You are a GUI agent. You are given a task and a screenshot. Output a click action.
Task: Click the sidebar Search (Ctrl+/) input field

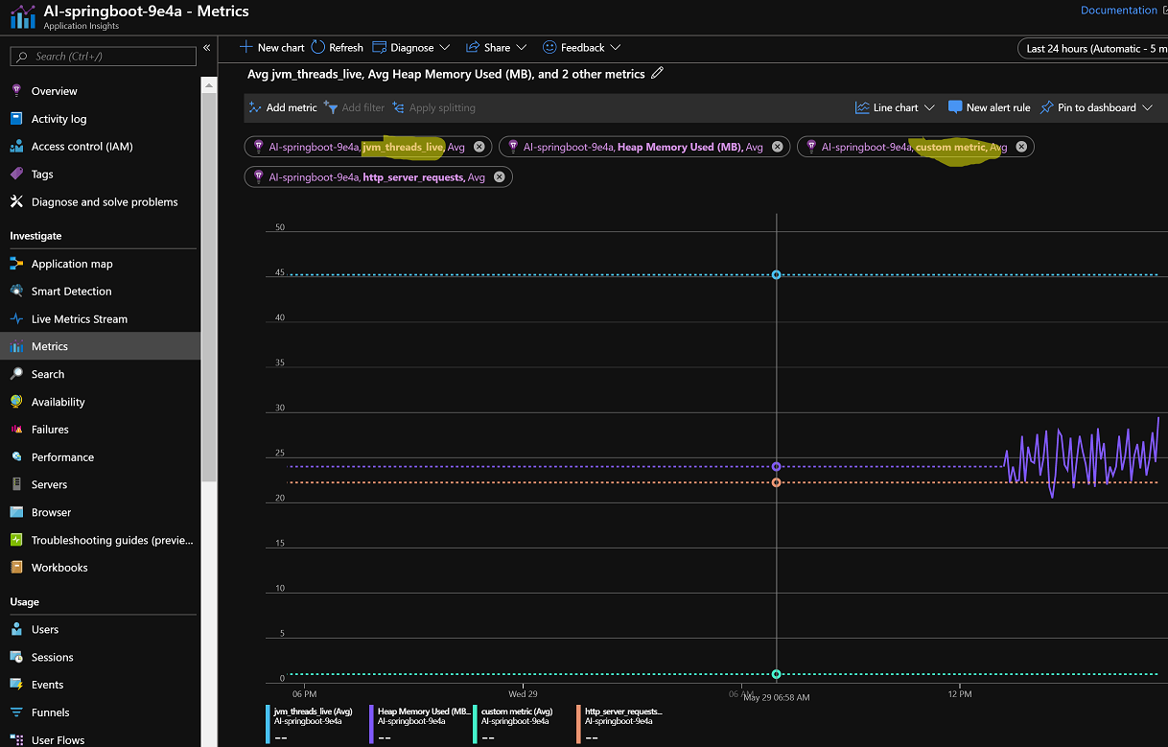coord(103,57)
